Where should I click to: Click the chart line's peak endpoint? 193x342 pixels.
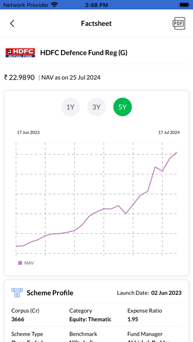pos(176,152)
